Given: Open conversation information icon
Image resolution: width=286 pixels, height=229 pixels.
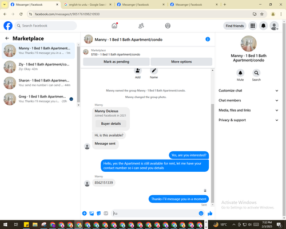Looking at the screenshot, I should pos(208,39).
